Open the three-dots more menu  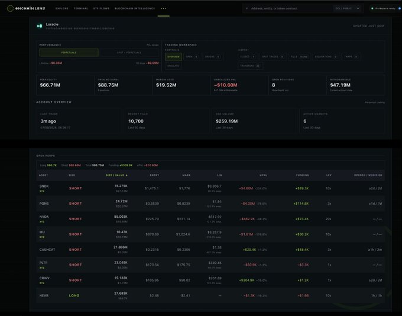click(163, 8)
